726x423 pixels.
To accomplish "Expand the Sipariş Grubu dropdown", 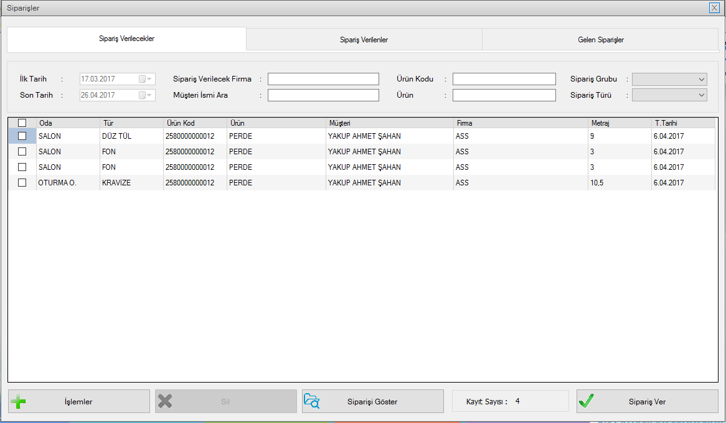I will tap(702, 79).
